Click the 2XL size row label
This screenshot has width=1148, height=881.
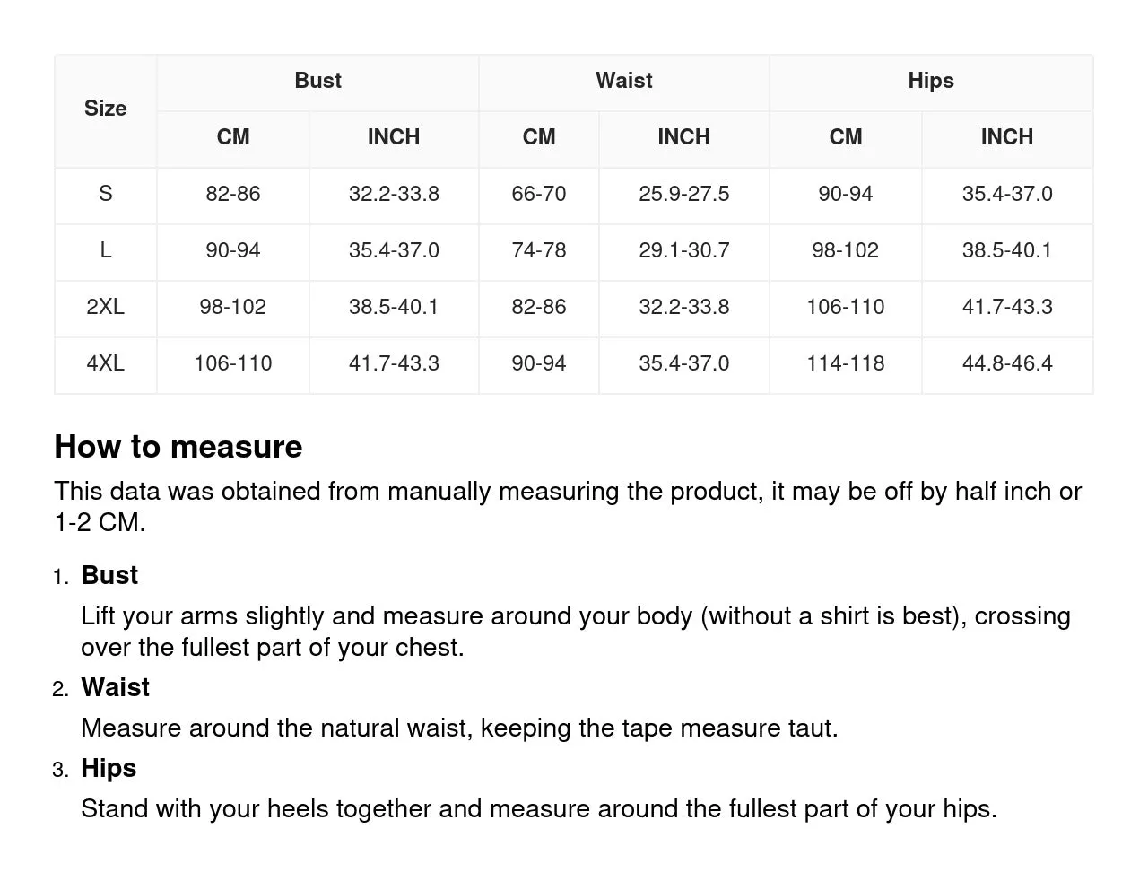click(x=106, y=309)
